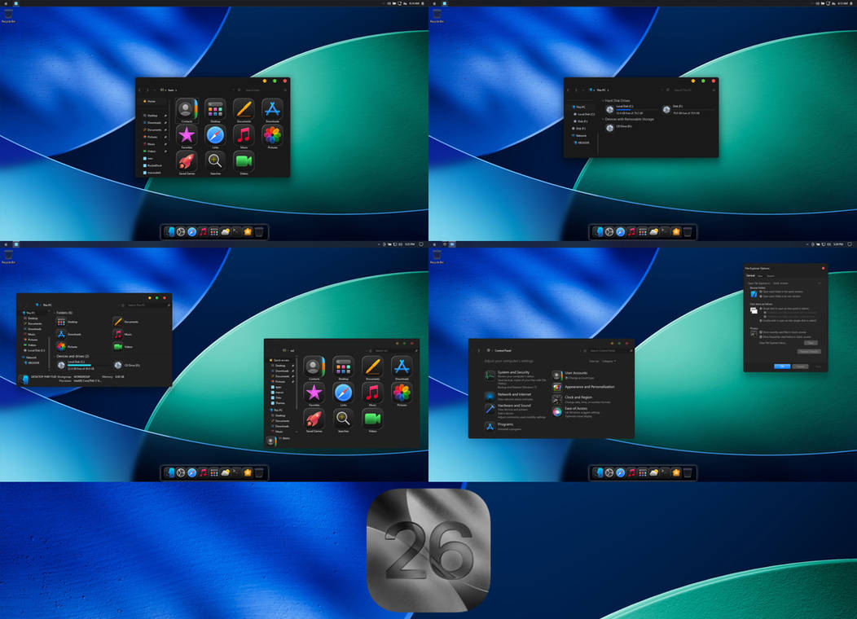The image size is (857, 619).
Task: Open Contacts folder in the Home window
Action: (x=187, y=108)
